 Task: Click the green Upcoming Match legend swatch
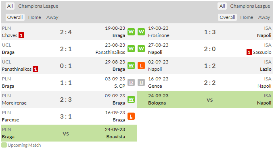pos(4,145)
